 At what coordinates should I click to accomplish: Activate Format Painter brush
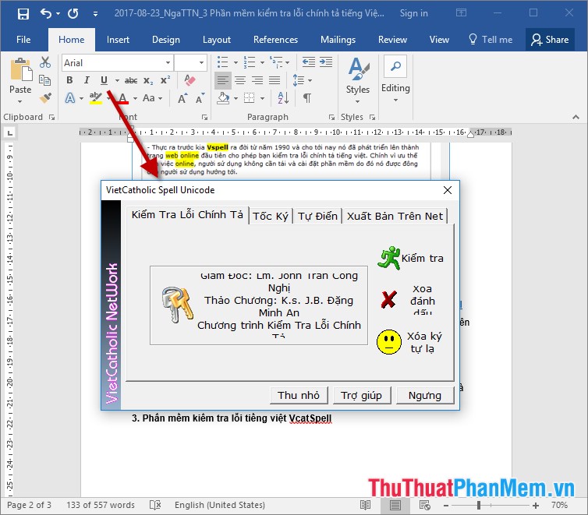click(x=45, y=97)
